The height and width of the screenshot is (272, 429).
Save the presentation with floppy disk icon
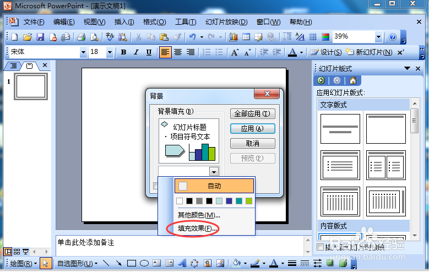pyautogui.click(x=41, y=37)
